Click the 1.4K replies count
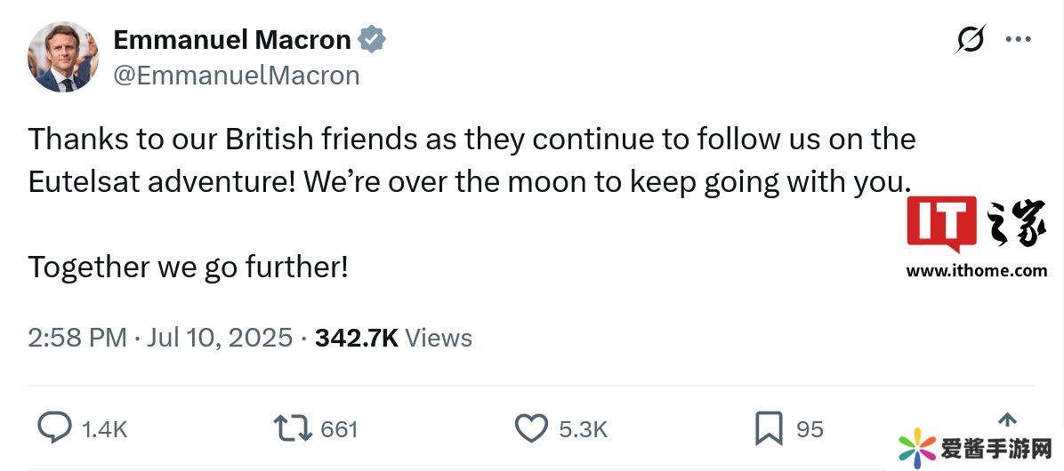Image resolution: width=1064 pixels, height=471 pixels. tap(105, 430)
